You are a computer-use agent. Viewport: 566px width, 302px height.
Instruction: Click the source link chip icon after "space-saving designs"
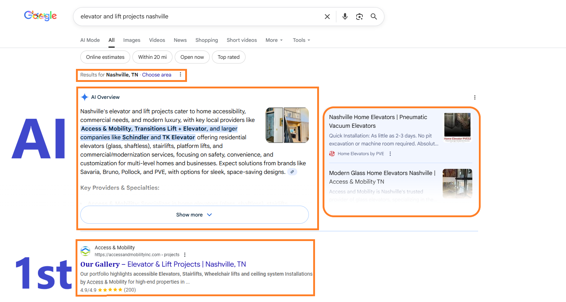tap(292, 172)
